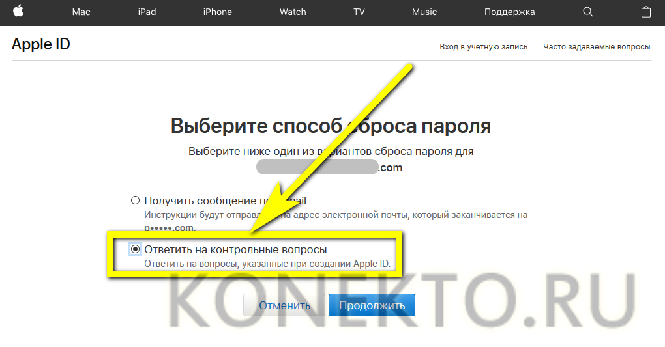Screen dimensions: 665x347
Task: Open the Часто задаваемые вопросы link
Action: coord(597,47)
